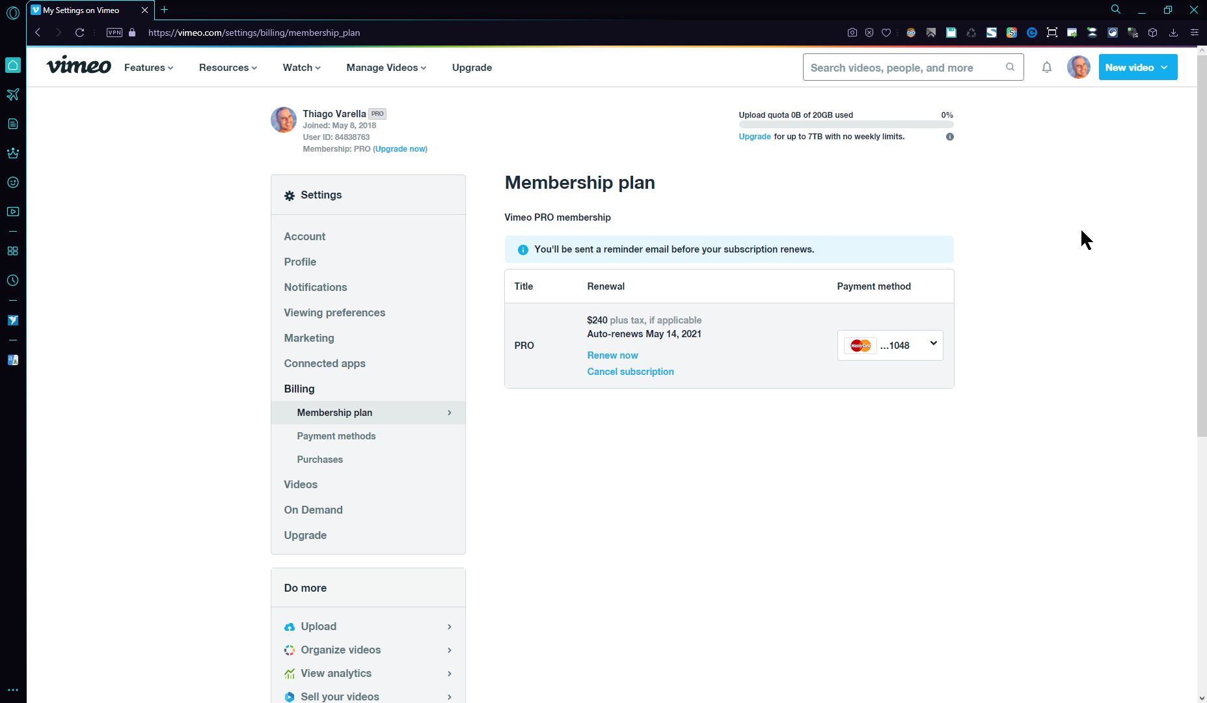
Task: Open the translate icon in the sidebar
Action: click(x=13, y=360)
